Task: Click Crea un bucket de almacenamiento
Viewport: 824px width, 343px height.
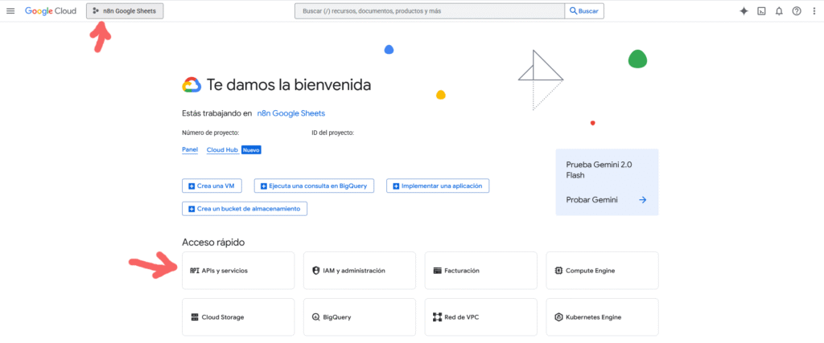Action: coord(245,208)
